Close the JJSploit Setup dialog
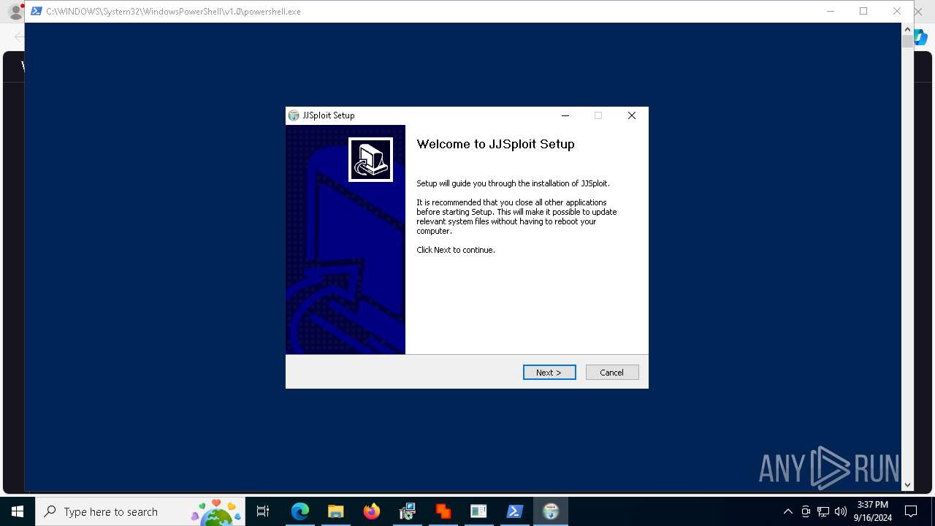 point(632,115)
